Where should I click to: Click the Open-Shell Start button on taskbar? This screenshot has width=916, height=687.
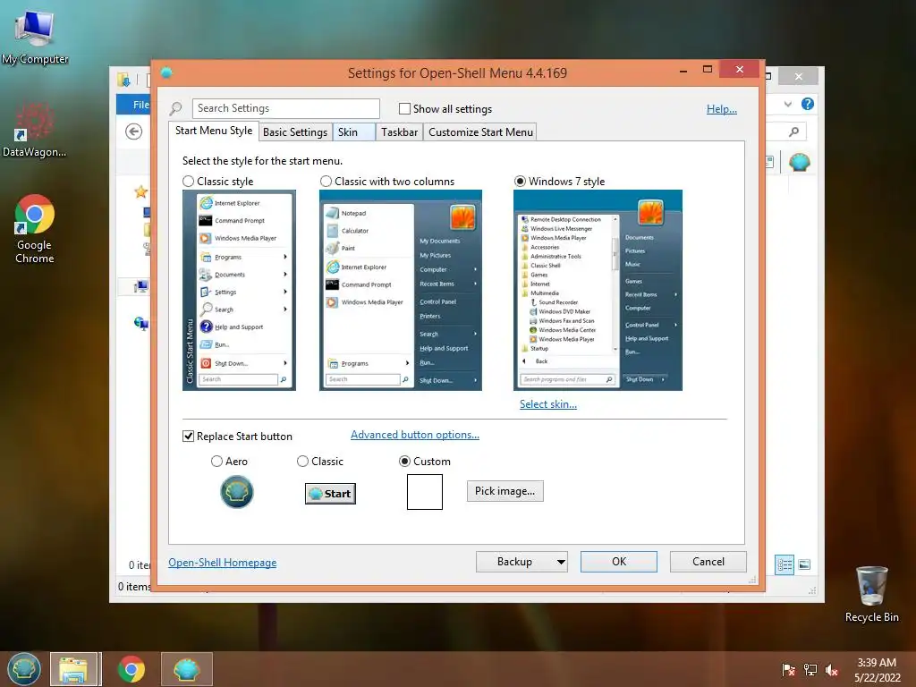pos(24,669)
